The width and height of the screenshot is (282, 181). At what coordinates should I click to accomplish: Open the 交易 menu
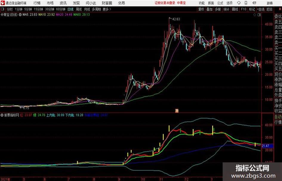121,3
